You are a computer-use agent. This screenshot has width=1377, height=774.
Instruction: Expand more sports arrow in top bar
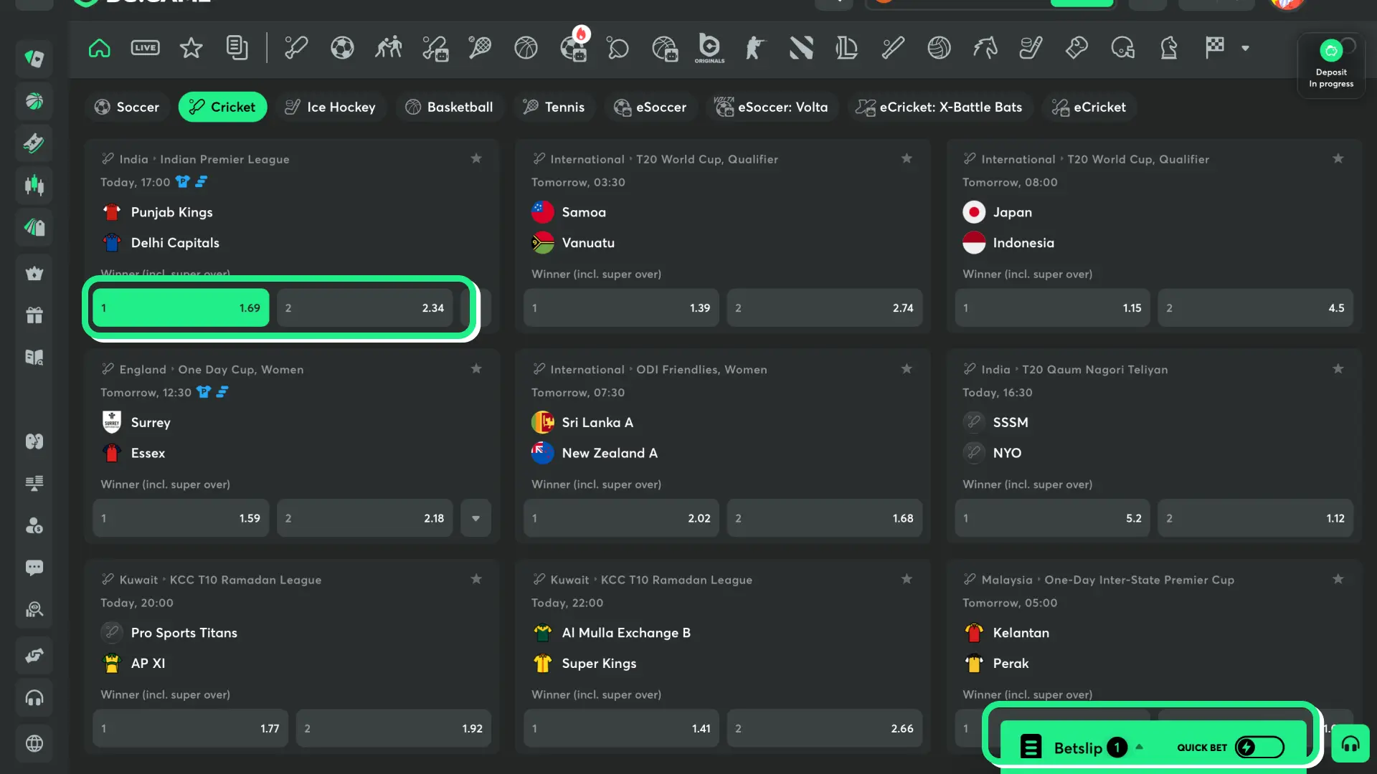point(1246,48)
